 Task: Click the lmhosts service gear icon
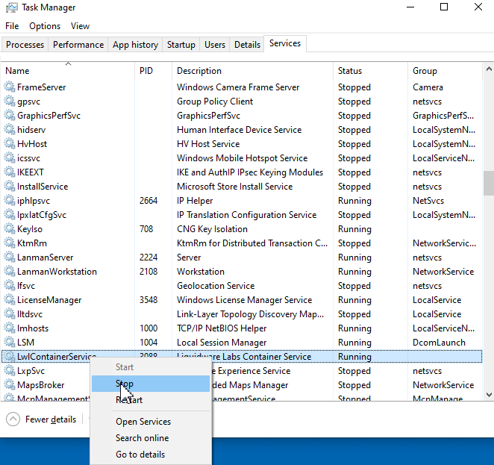click(10, 328)
